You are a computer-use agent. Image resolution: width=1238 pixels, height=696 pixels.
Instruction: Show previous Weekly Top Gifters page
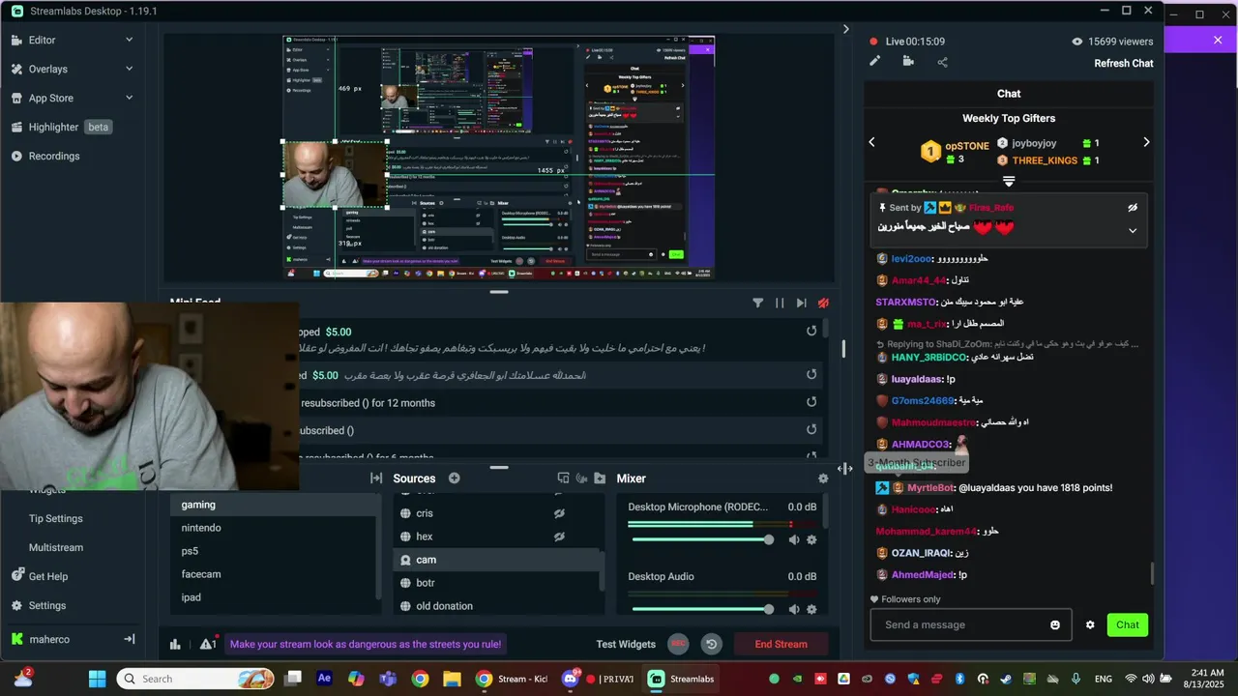click(871, 142)
